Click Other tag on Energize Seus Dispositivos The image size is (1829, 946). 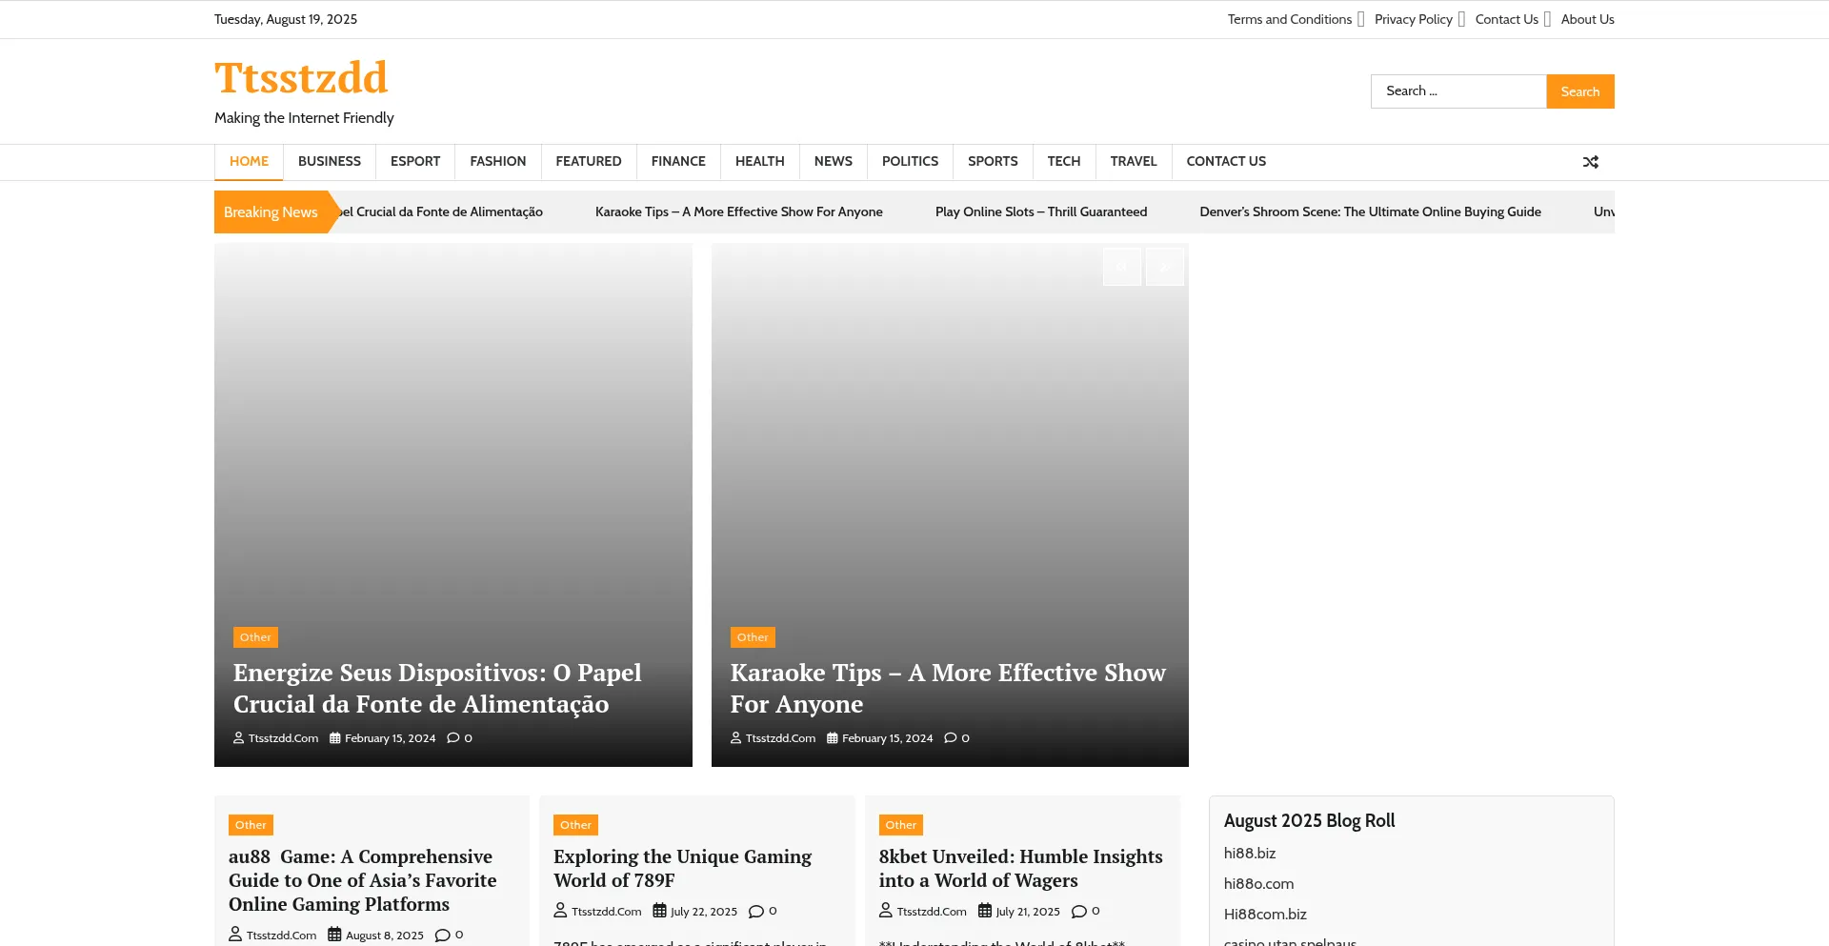pos(255,637)
